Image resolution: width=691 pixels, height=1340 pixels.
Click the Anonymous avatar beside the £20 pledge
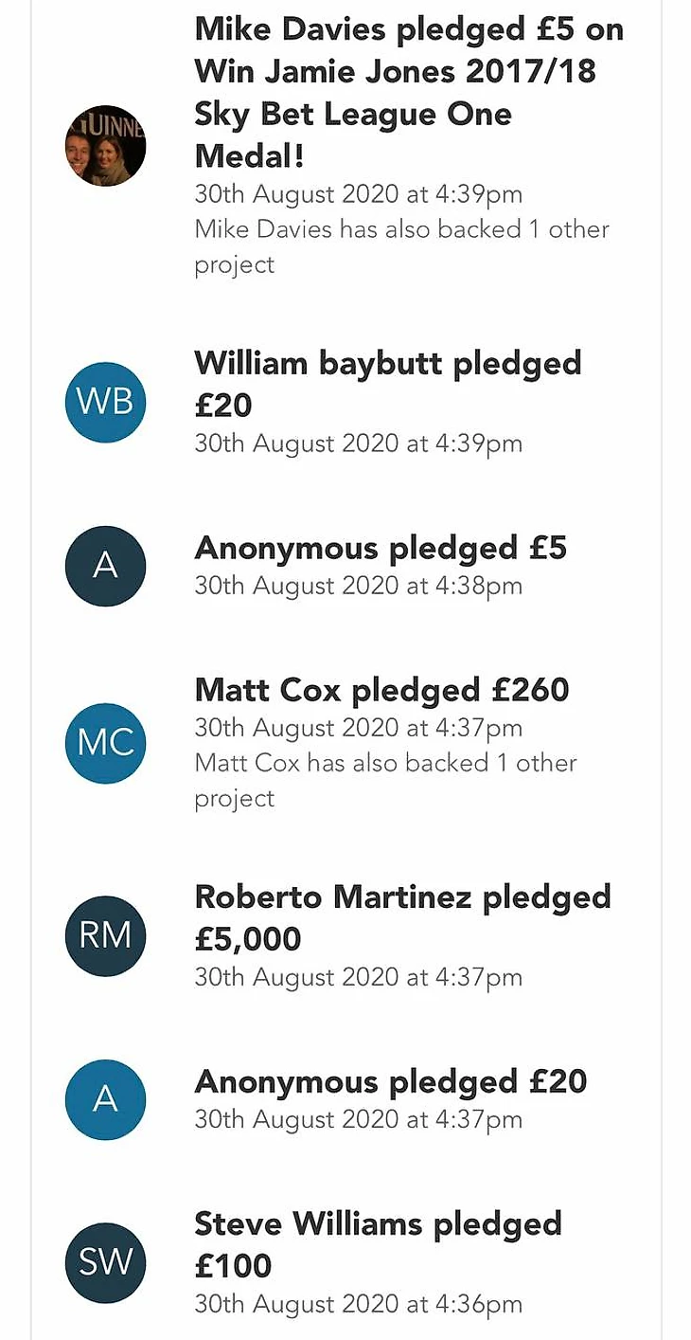click(x=105, y=1099)
